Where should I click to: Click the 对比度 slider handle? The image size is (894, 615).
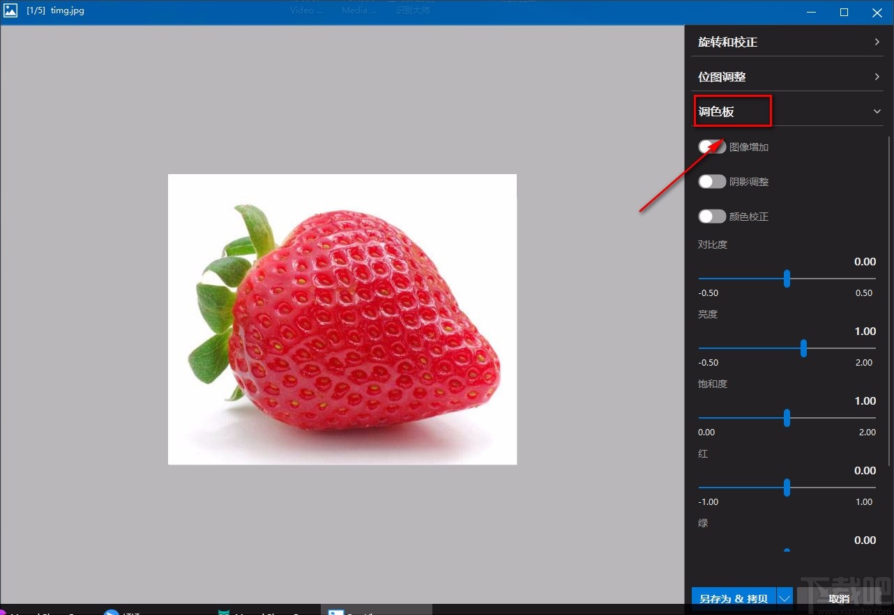(x=787, y=279)
